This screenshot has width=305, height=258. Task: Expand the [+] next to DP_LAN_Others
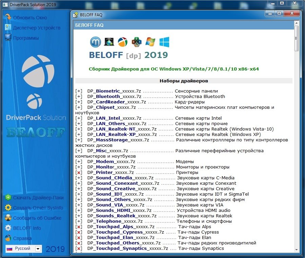click(79, 123)
